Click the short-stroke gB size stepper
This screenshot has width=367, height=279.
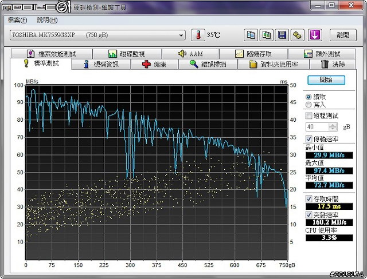tap(334, 126)
